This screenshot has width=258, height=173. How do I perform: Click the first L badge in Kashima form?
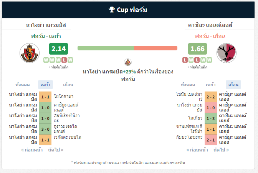(185, 60)
